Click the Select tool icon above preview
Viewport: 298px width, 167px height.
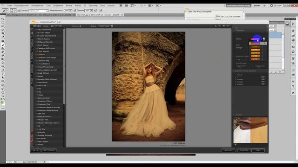point(216,26)
